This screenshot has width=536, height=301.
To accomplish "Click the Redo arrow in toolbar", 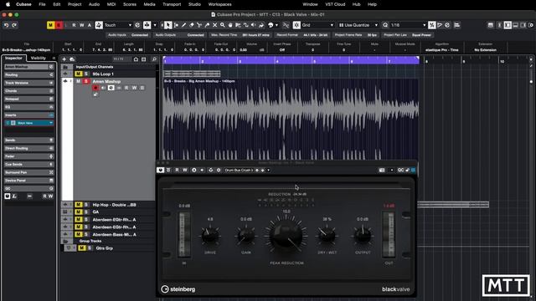I will pyautogui.click(x=14, y=25).
